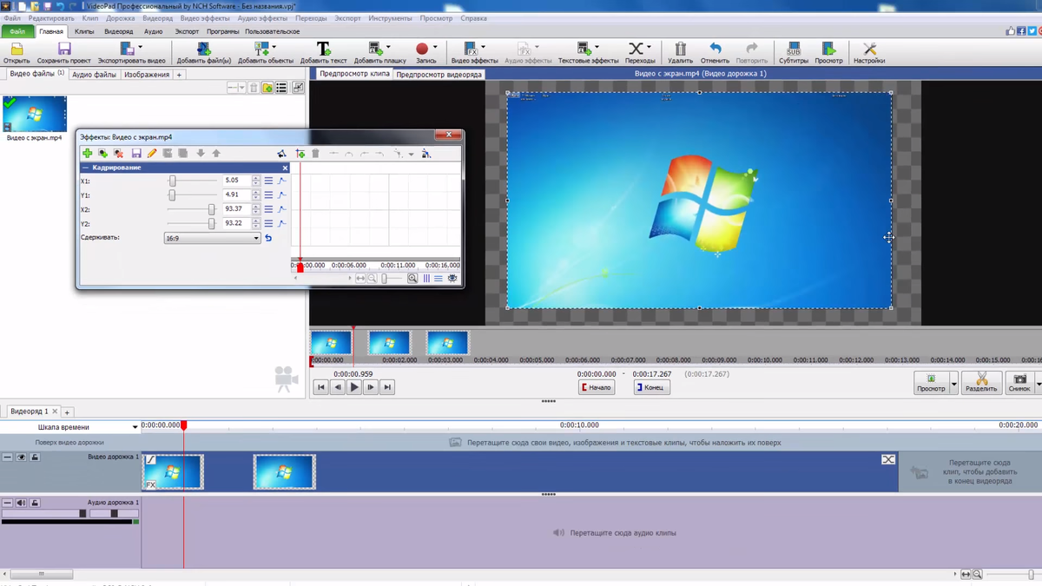Image resolution: width=1042 pixels, height=586 pixels.
Task: Click the Отменить undo icon
Action: pos(715,49)
